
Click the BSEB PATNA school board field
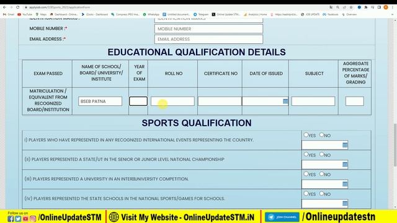[x=100, y=101]
